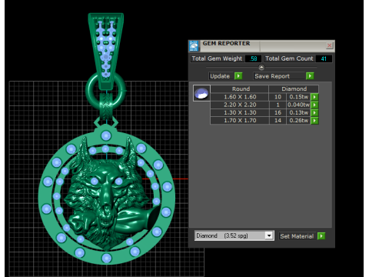Click the Set Material button
Image resolution: width=369 pixels, height=277 pixels.
[x=298, y=236]
